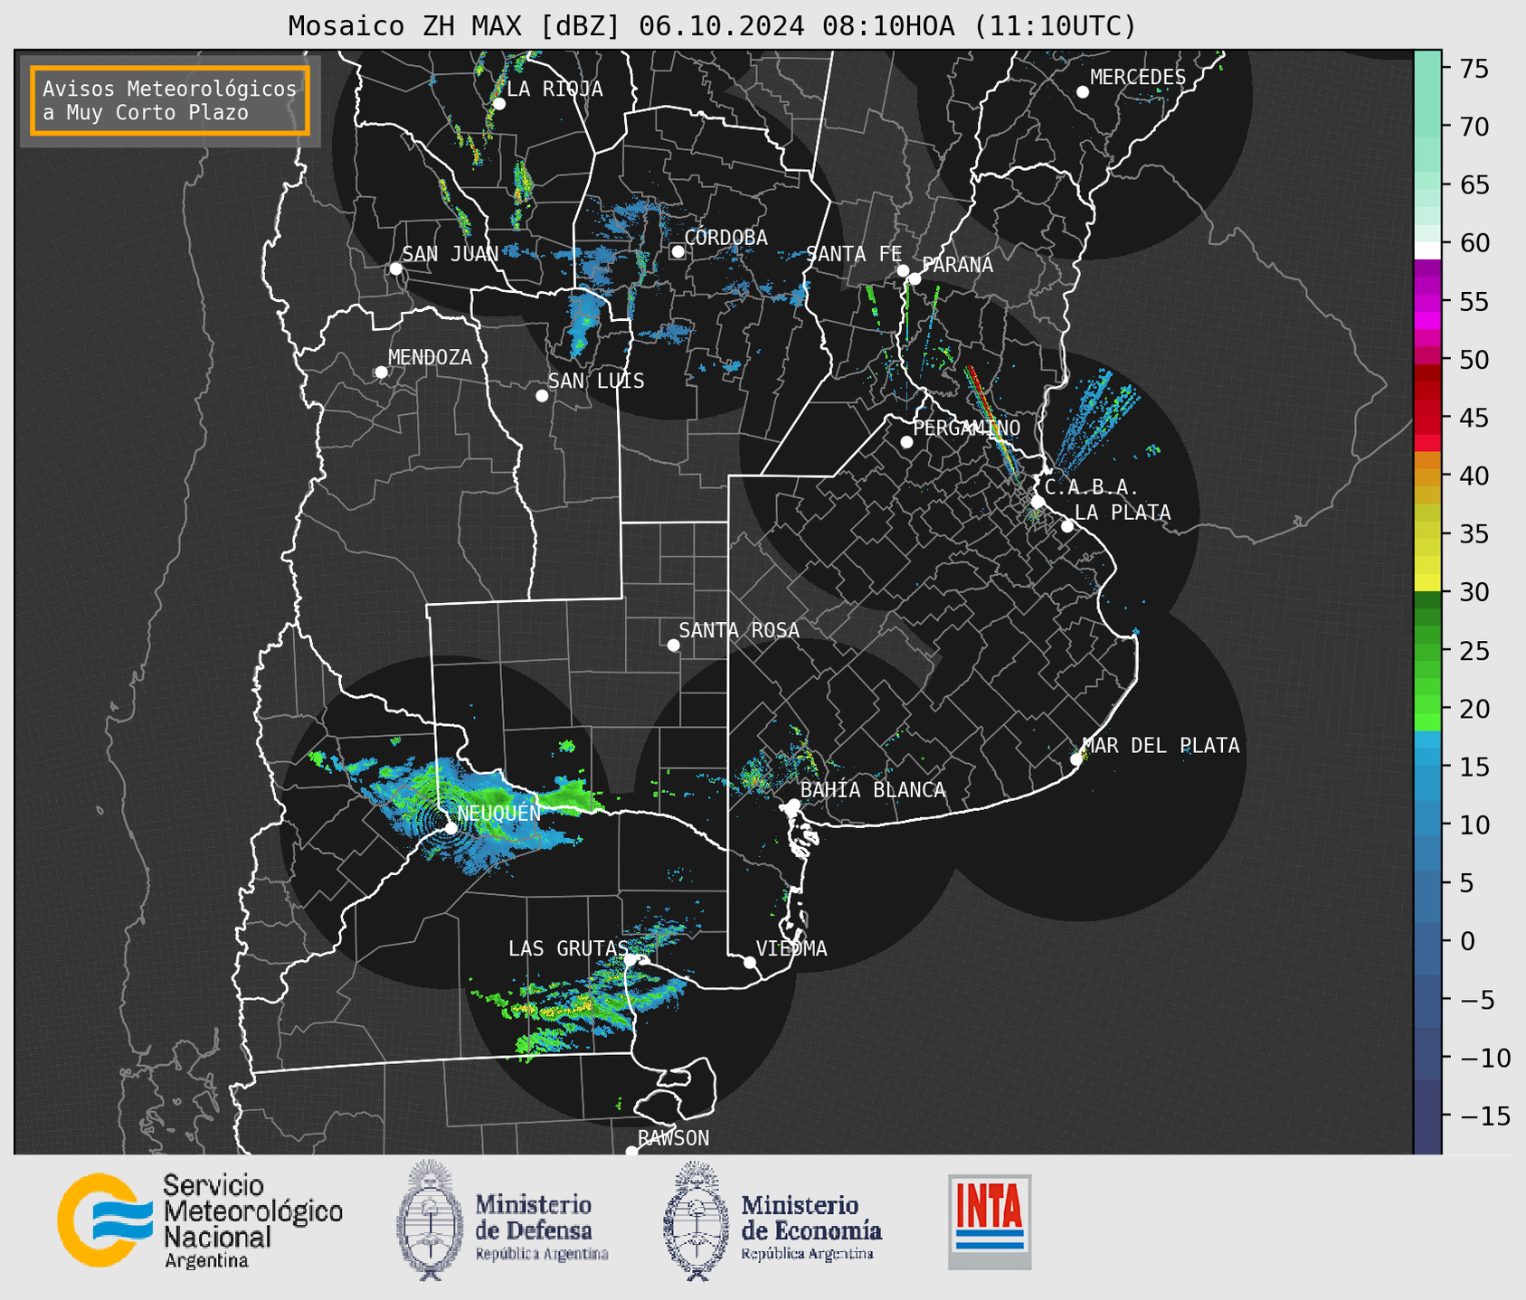1526x1300 pixels.
Task: Click the 0 dBZ blue color band
Action: pos(1427,941)
